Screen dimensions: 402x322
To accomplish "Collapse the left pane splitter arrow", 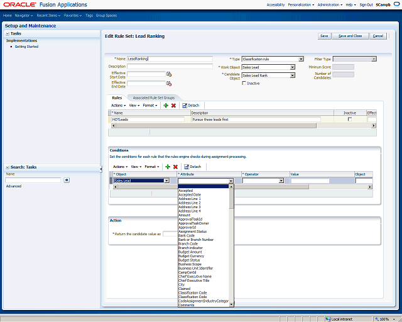I will coord(101,169).
